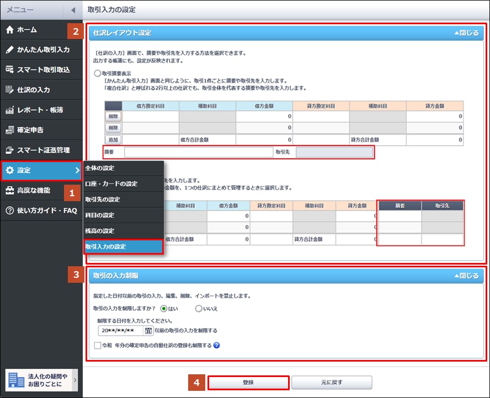This screenshot has height=398, width=490.
Task: Click the gear icon for 設定
Action: tap(10, 170)
